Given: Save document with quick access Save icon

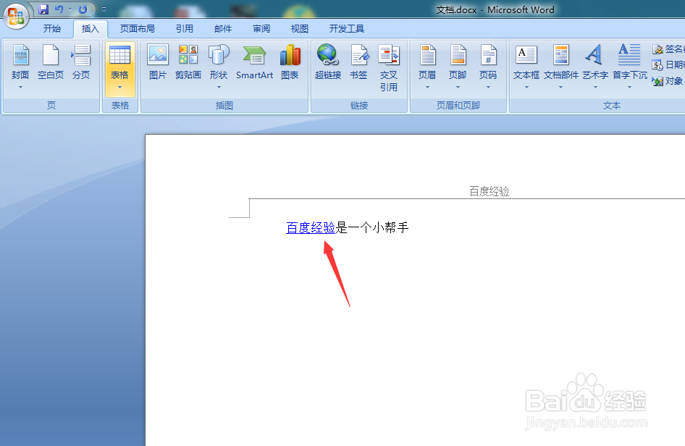Looking at the screenshot, I should tap(43, 9).
